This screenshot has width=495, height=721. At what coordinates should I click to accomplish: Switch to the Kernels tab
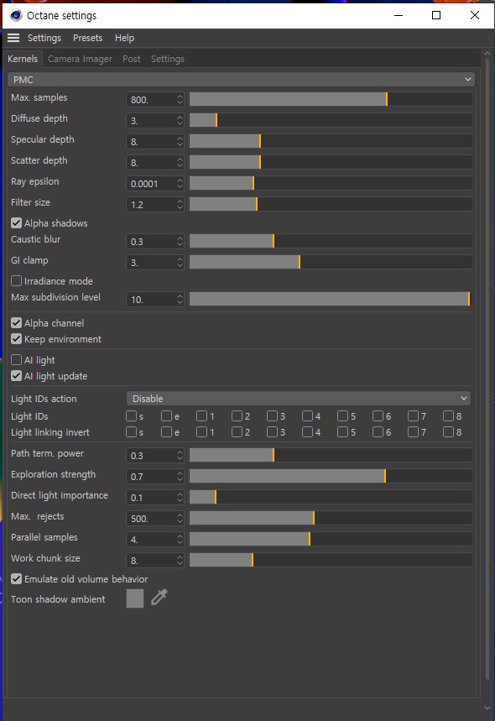(x=23, y=59)
